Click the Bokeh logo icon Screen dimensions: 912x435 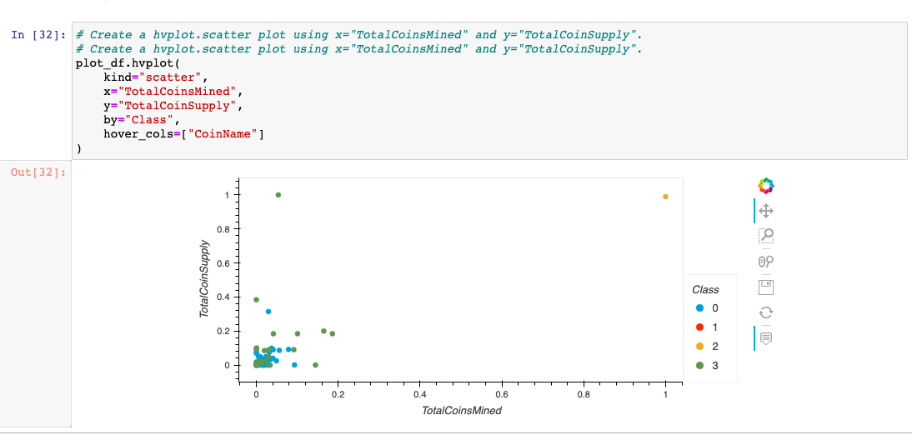point(766,186)
